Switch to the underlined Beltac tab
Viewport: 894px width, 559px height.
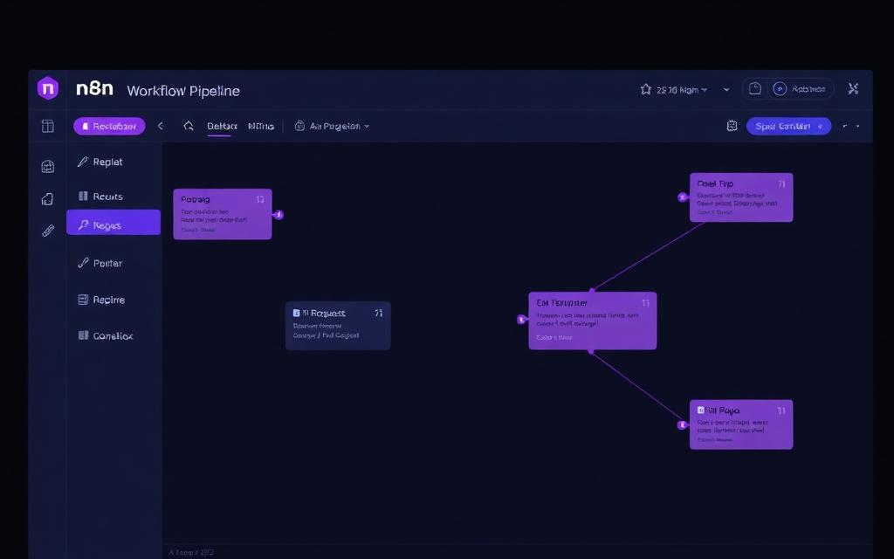pos(222,126)
